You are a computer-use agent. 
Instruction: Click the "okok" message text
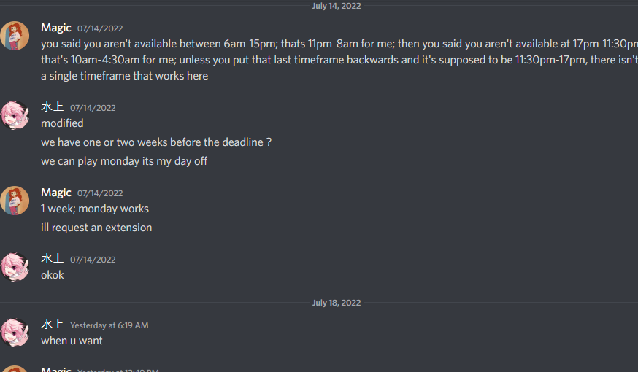point(53,275)
